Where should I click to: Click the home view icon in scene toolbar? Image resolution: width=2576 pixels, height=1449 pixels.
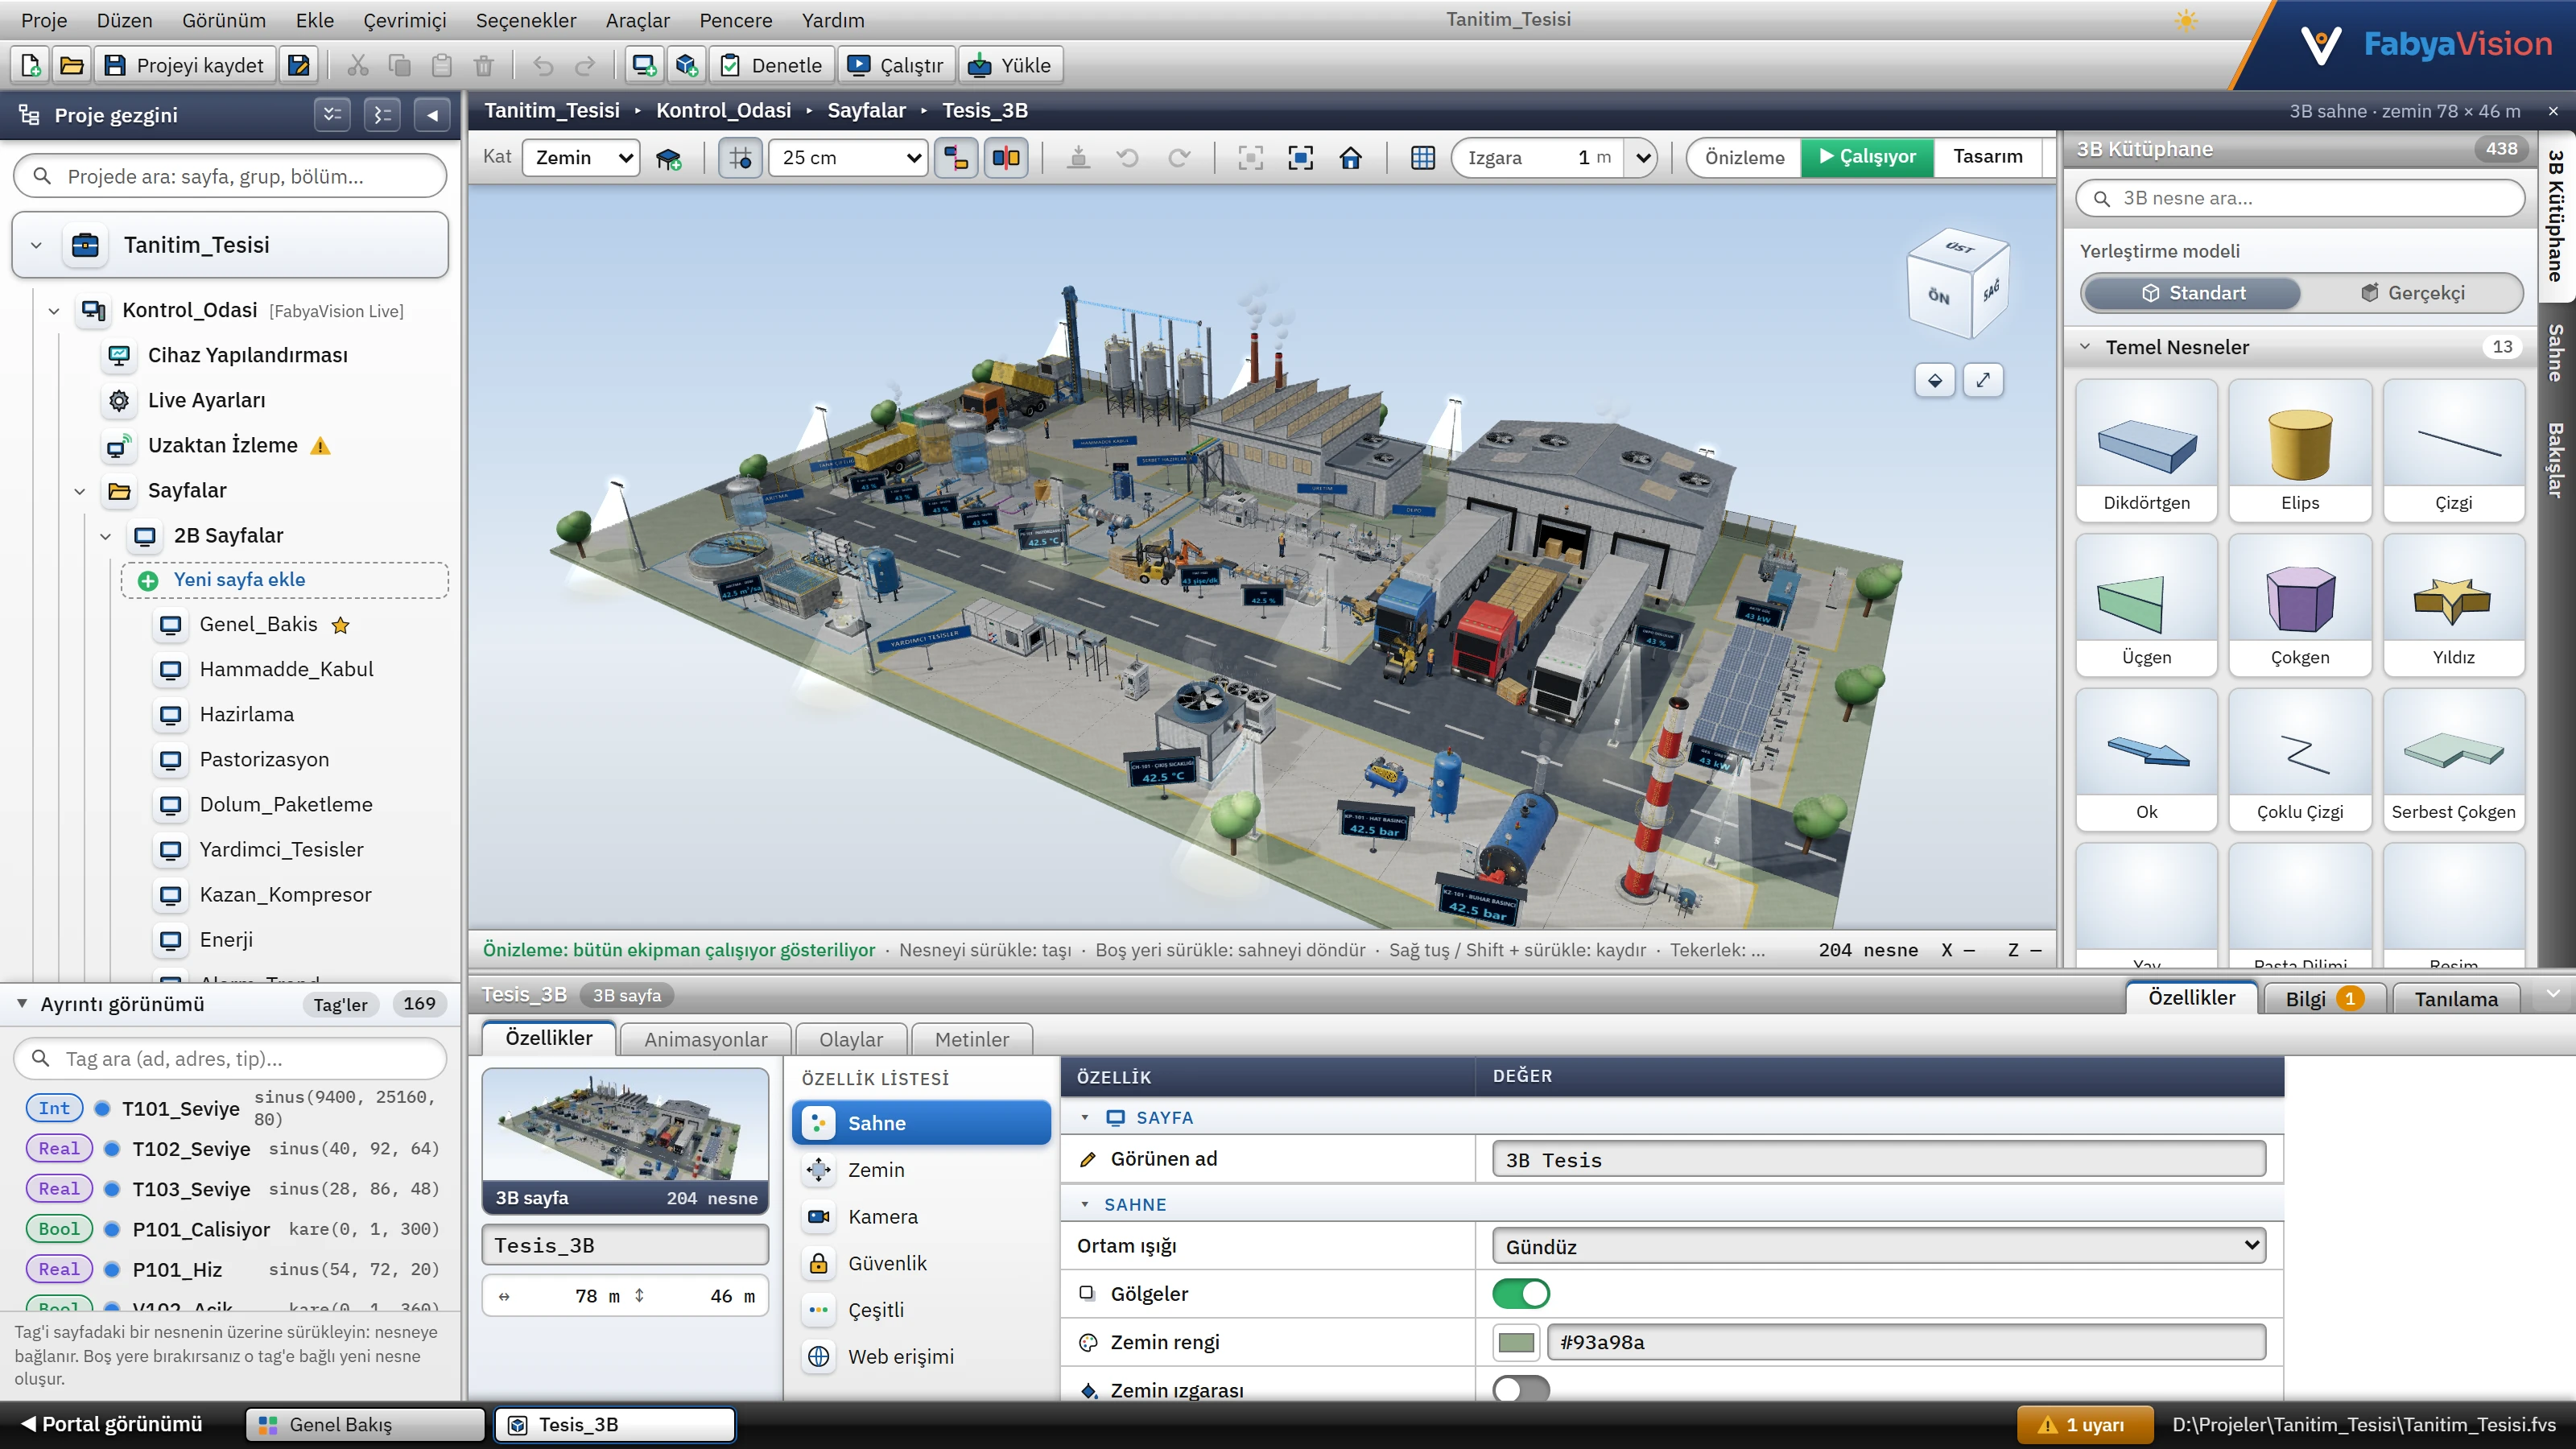tap(1350, 157)
